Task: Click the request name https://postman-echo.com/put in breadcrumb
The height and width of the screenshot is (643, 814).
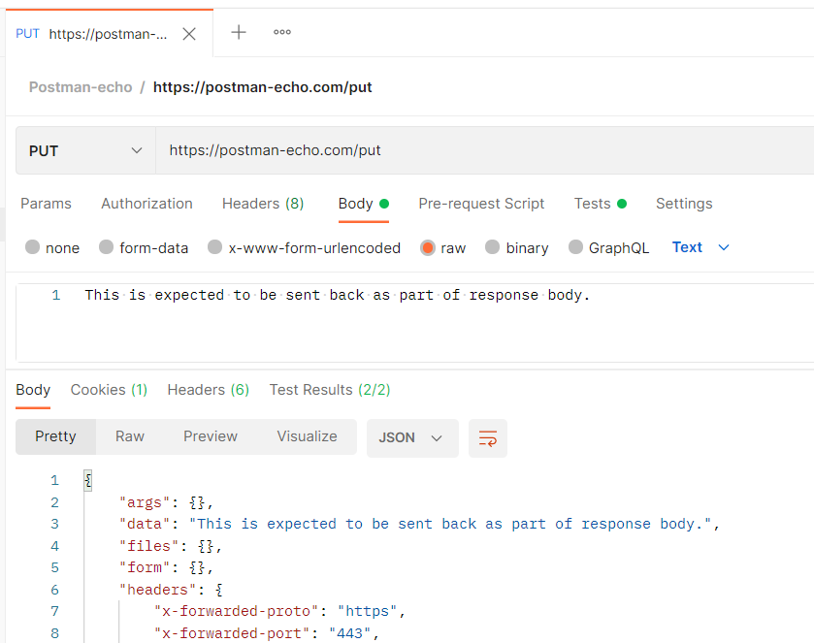Action: click(262, 87)
